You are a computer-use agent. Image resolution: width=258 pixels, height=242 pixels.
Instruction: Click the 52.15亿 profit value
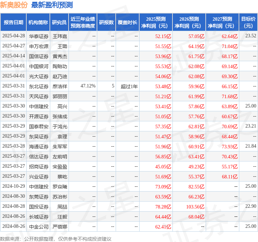[163, 36]
